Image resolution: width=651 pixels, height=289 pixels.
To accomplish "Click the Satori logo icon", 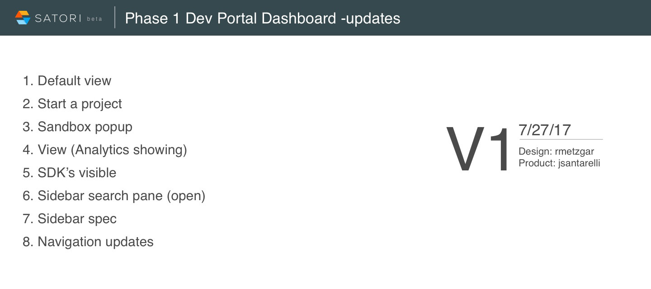I will click(x=23, y=18).
